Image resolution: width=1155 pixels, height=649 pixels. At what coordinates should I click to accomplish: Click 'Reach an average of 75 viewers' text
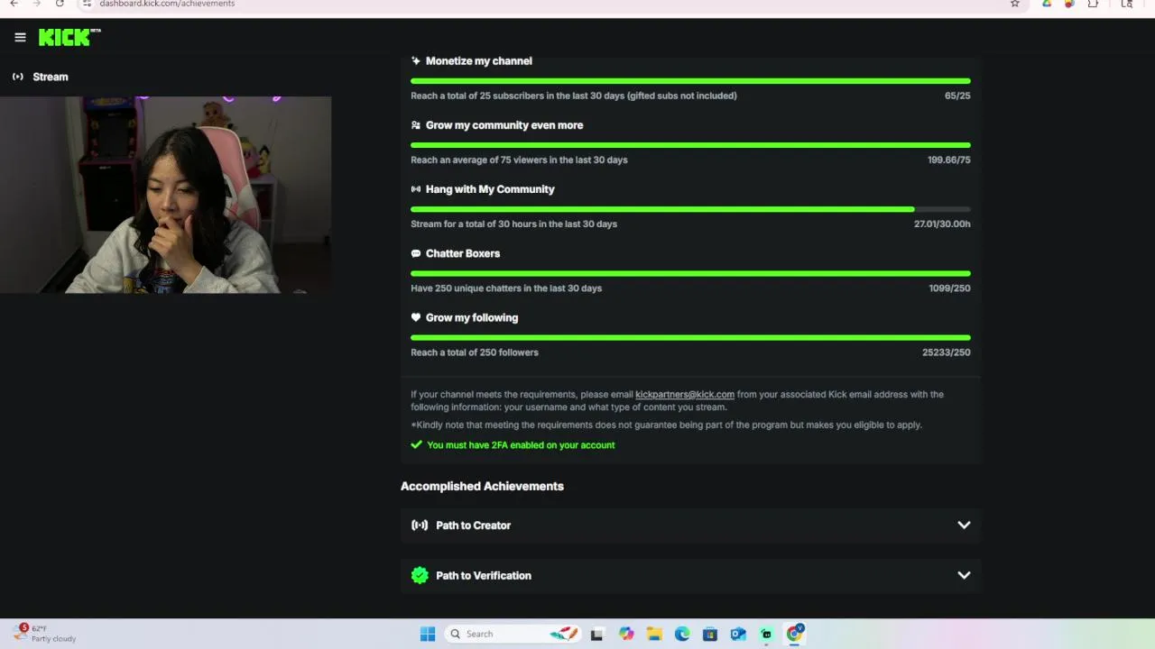click(519, 160)
